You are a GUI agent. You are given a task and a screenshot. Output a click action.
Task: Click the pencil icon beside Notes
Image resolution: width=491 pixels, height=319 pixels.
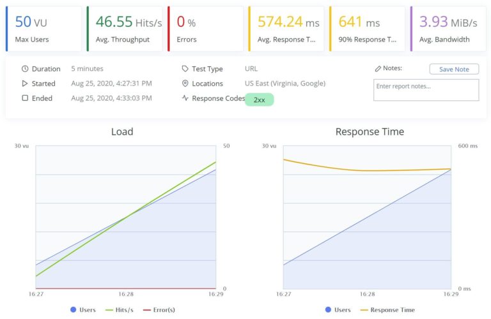click(x=378, y=68)
